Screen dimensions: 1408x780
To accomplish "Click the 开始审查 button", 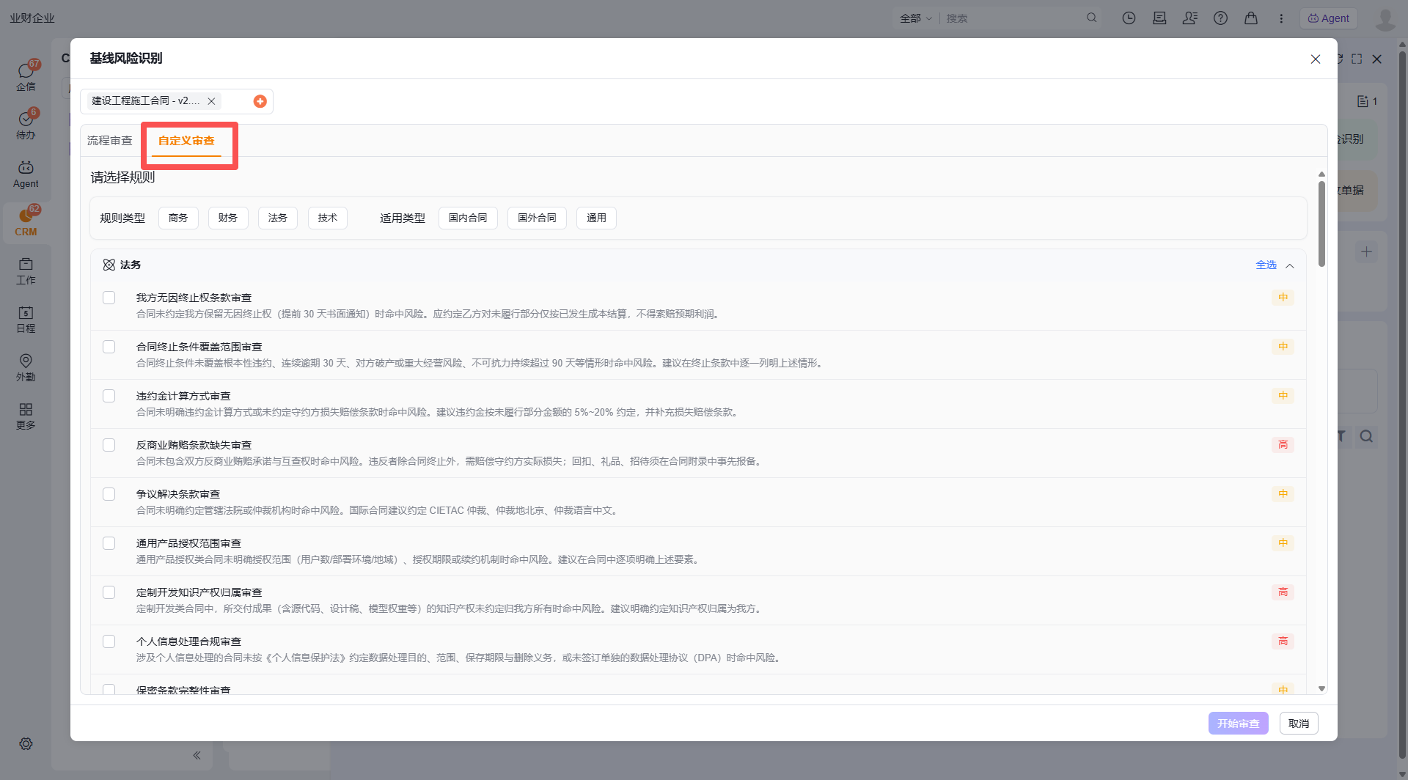I will click(x=1238, y=724).
